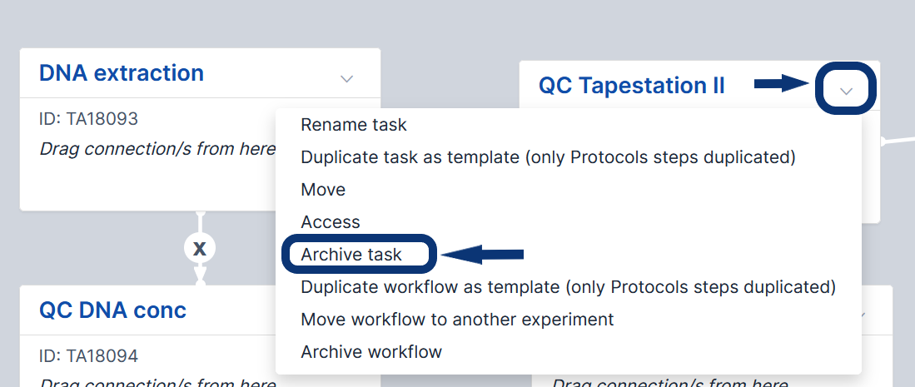Open chevron of the card below the menu
This screenshot has width=915, height=387.
(863, 315)
